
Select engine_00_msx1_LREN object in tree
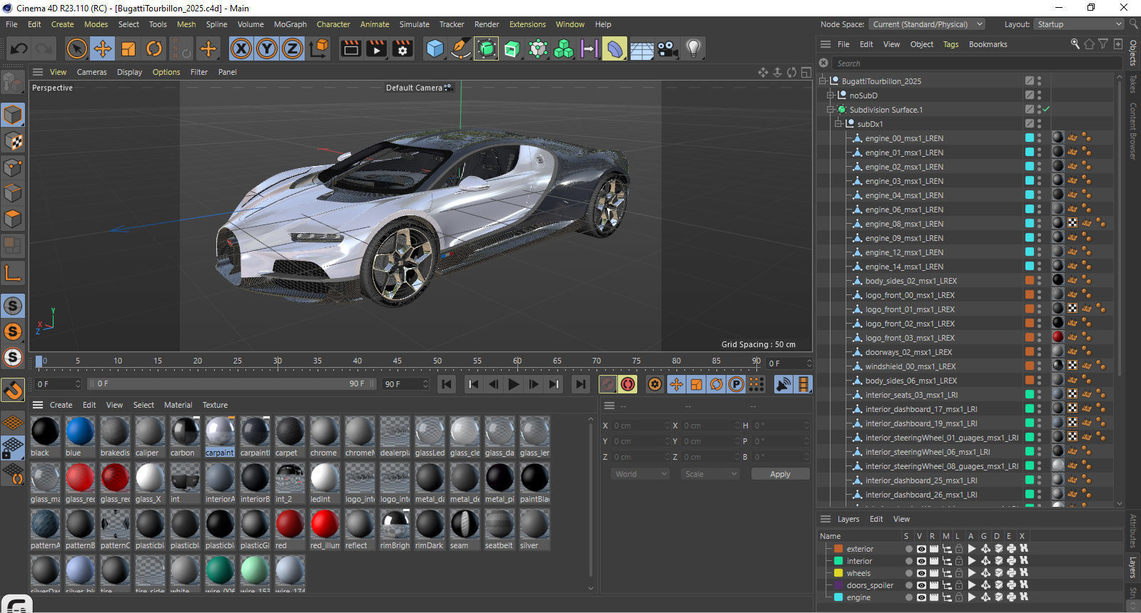point(903,138)
